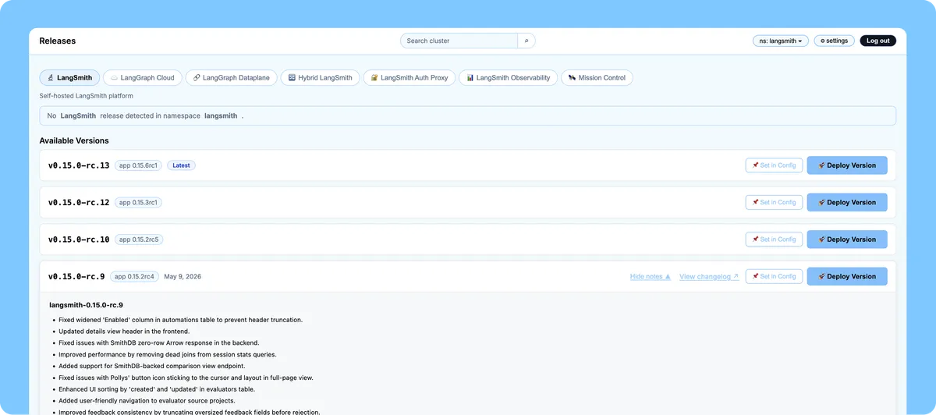Deploy Version v0.15.0-rc.13

[x=847, y=165]
